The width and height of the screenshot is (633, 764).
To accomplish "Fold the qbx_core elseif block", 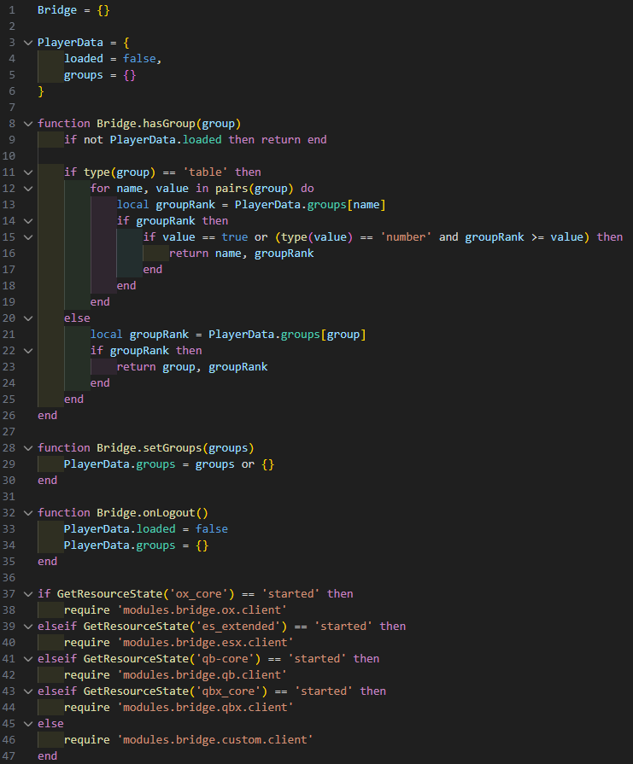I will click(28, 691).
